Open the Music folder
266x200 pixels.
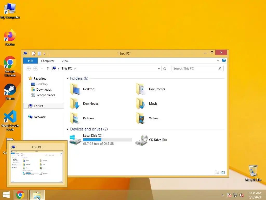(147, 104)
